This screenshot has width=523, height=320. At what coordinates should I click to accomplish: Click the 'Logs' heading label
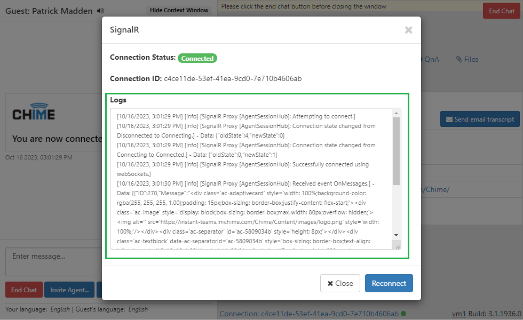pyautogui.click(x=118, y=100)
